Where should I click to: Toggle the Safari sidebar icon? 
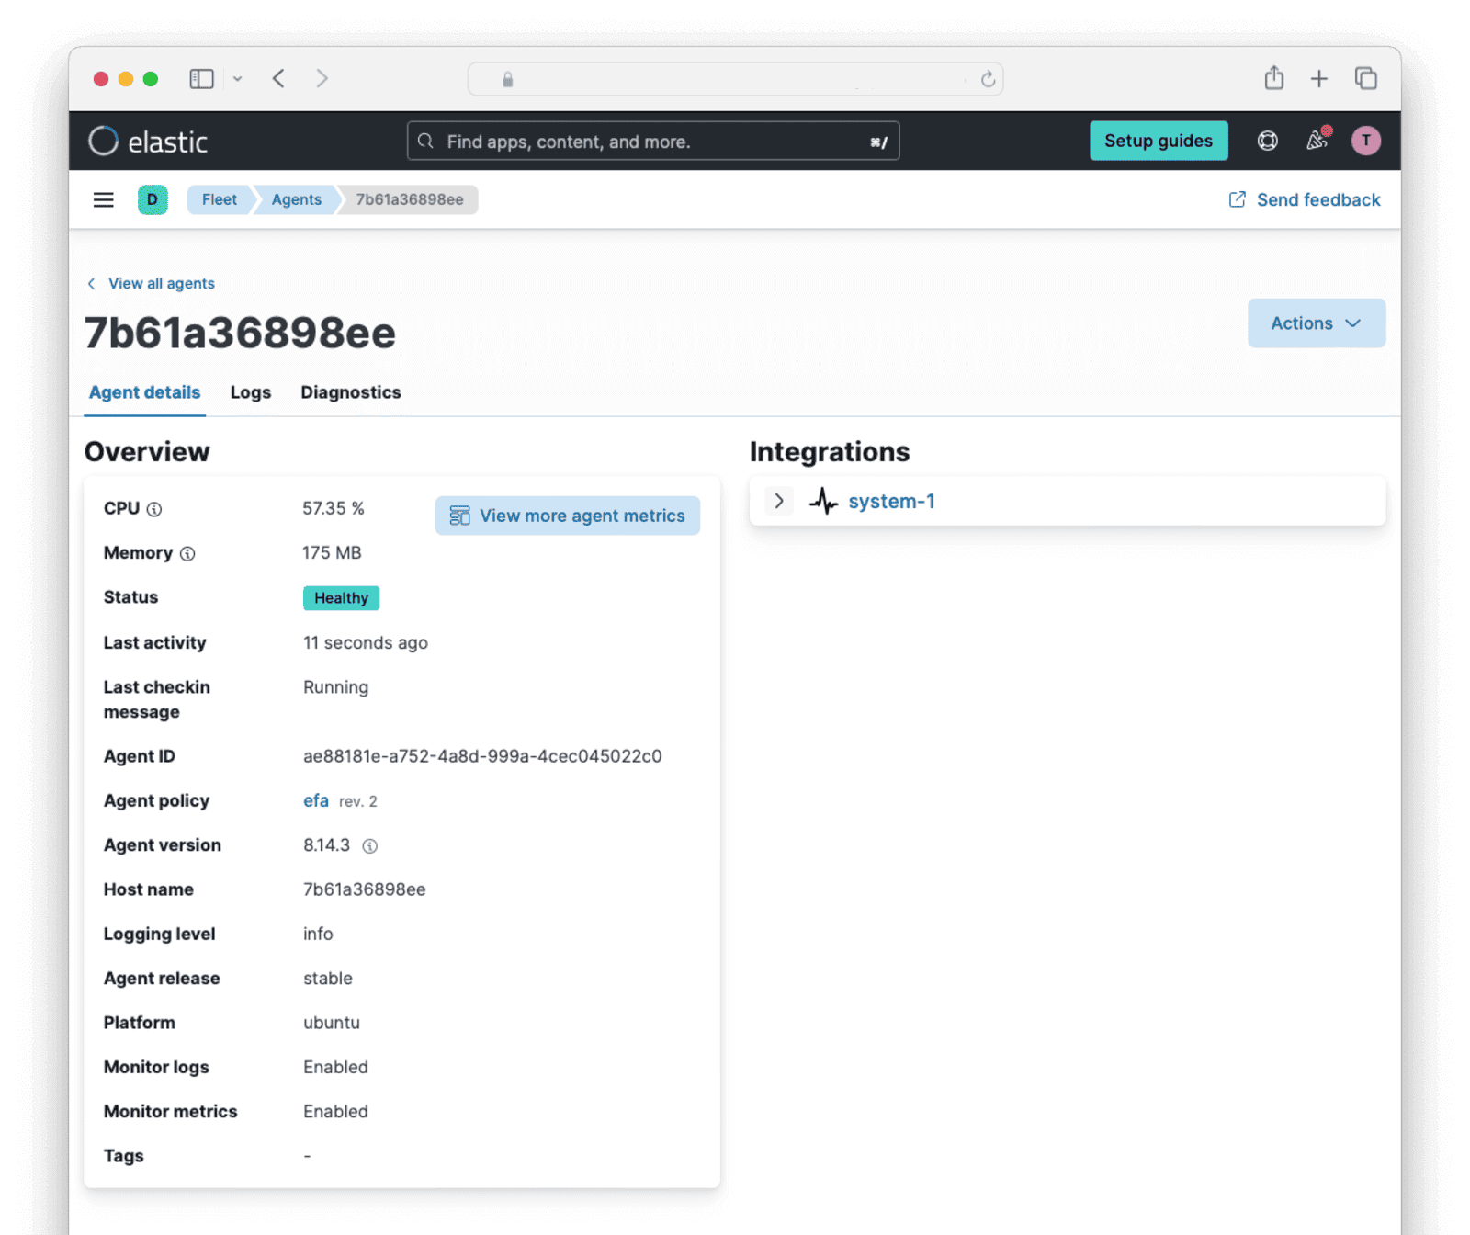point(201,79)
